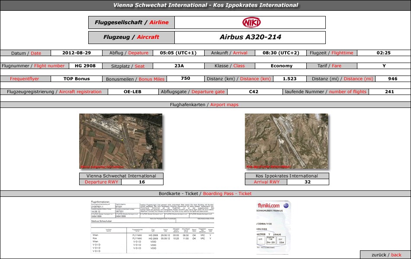The width and height of the screenshot is (411, 259).
Task: Click the Flugzeug / Aircraft label
Action: 132,38
